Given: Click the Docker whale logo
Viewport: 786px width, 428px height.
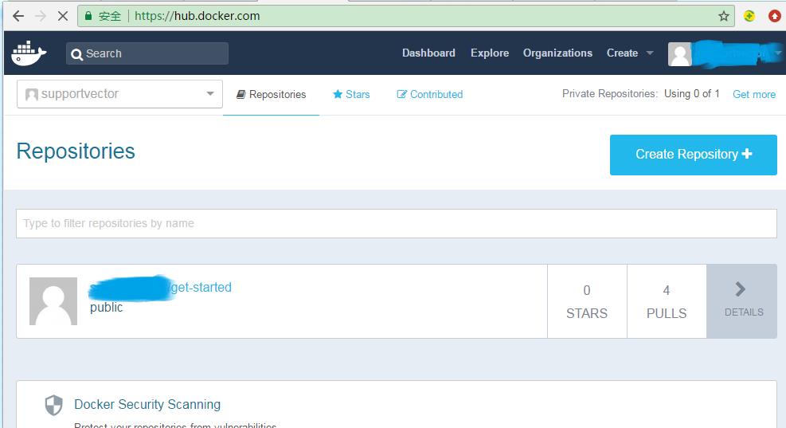Looking at the screenshot, I should pyautogui.click(x=29, y=53).
